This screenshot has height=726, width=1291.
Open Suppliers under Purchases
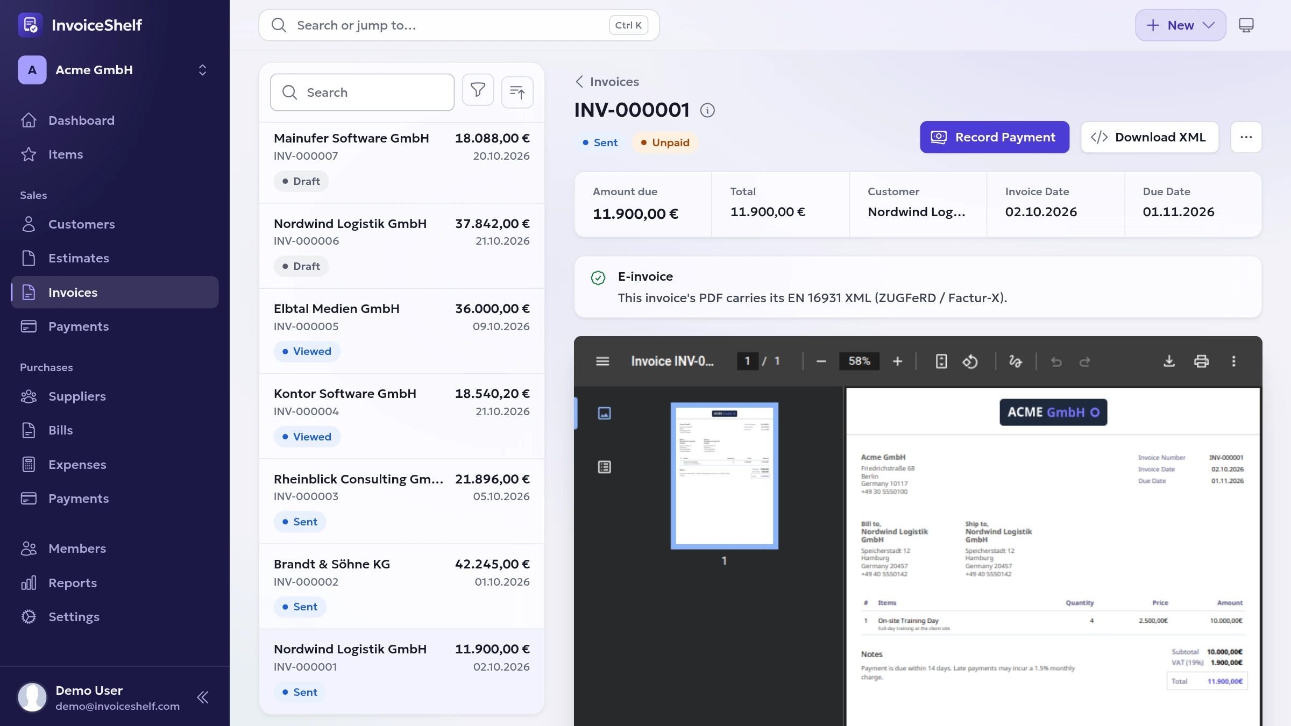click(115, 396)
